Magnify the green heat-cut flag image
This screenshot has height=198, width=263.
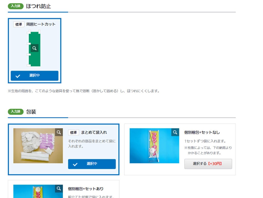click(34, 48)
